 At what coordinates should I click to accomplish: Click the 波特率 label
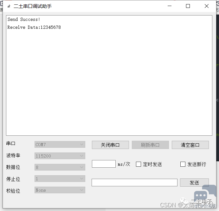point(13,155)
